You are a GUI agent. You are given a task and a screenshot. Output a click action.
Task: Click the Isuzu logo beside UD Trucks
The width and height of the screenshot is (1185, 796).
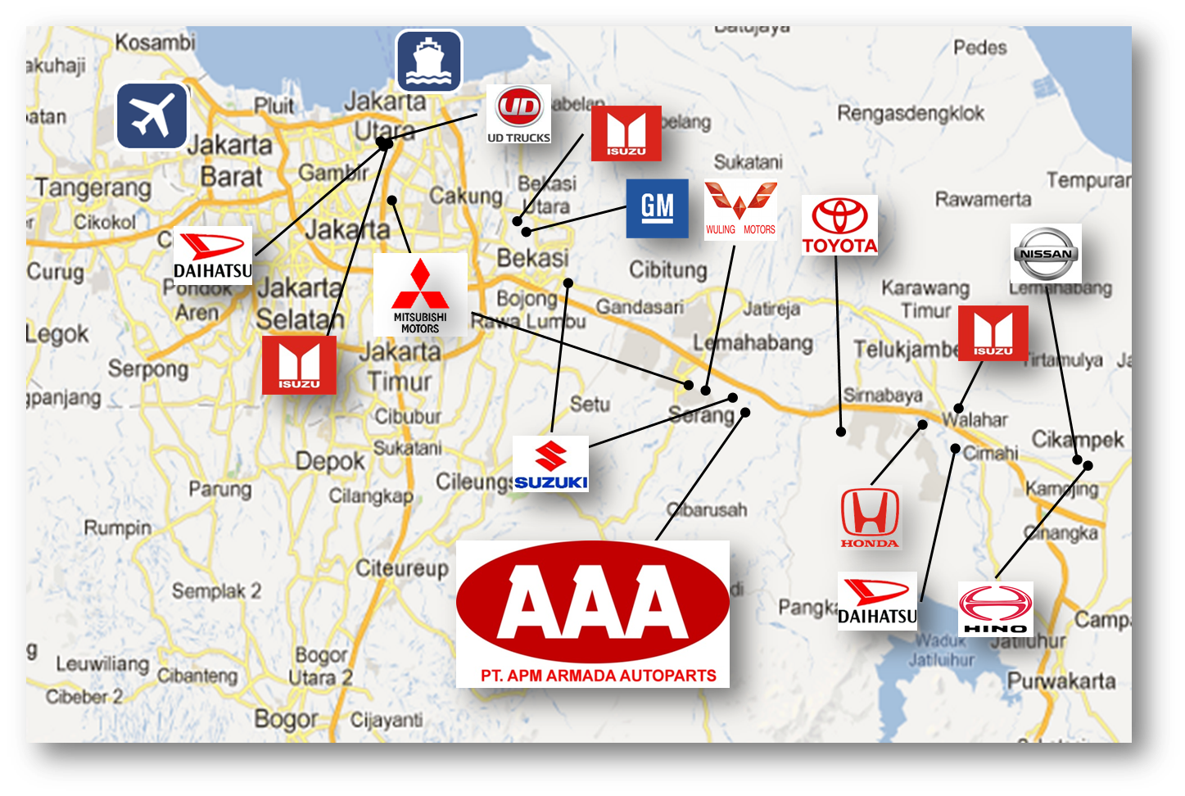coord(626,133)
